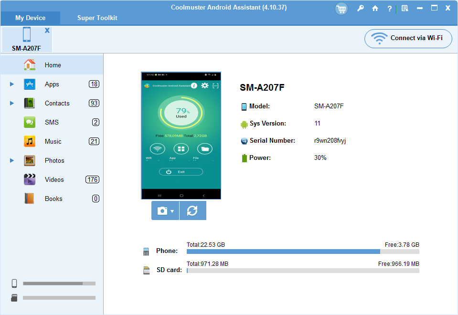Open the shopping cart purchase icon
The height and width of the screenshot is (315, 458).
[341, 9]
